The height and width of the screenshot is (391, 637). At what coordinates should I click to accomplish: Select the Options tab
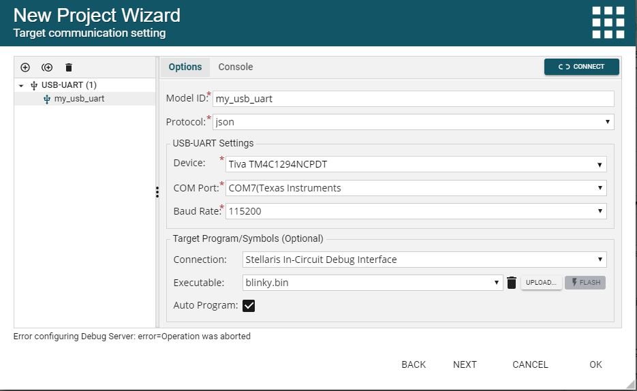point(185,67)
